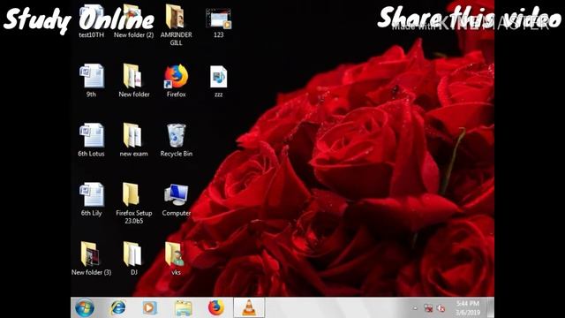This screenshot has width=565, height=318.
Task: Select the 6th Lotus document
Action: click(x=92, y=140)
